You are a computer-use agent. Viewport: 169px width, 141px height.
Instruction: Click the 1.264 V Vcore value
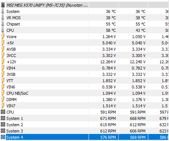pyautogui.click(x=109, y=37)
